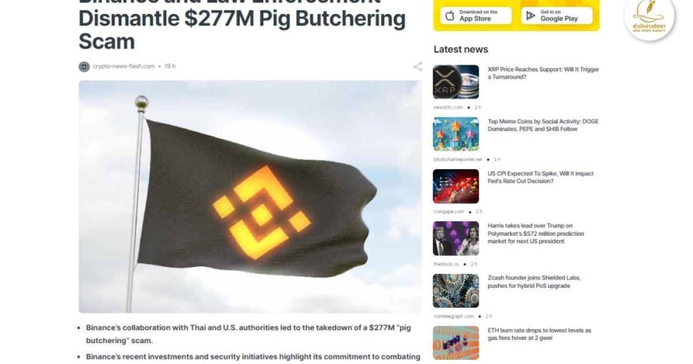This screenshot has width=693, height=364.
Task: Open the Zcash gears thumbnail
Action: [x=456, y=291]
